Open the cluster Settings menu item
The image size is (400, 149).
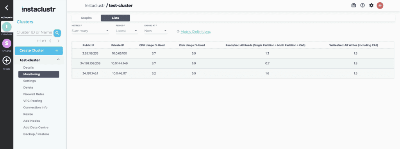tap(30, 81)
